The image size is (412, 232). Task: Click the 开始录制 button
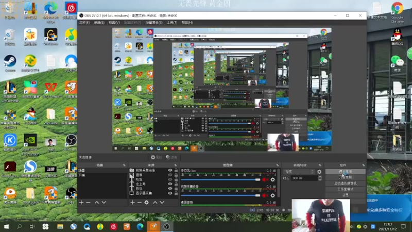tap(345, 177)
